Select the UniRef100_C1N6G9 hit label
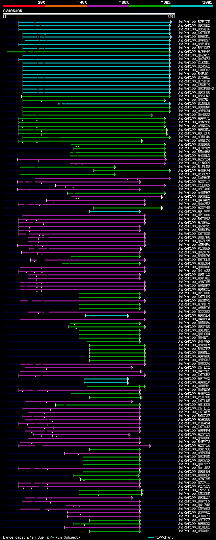 (194, 163)
